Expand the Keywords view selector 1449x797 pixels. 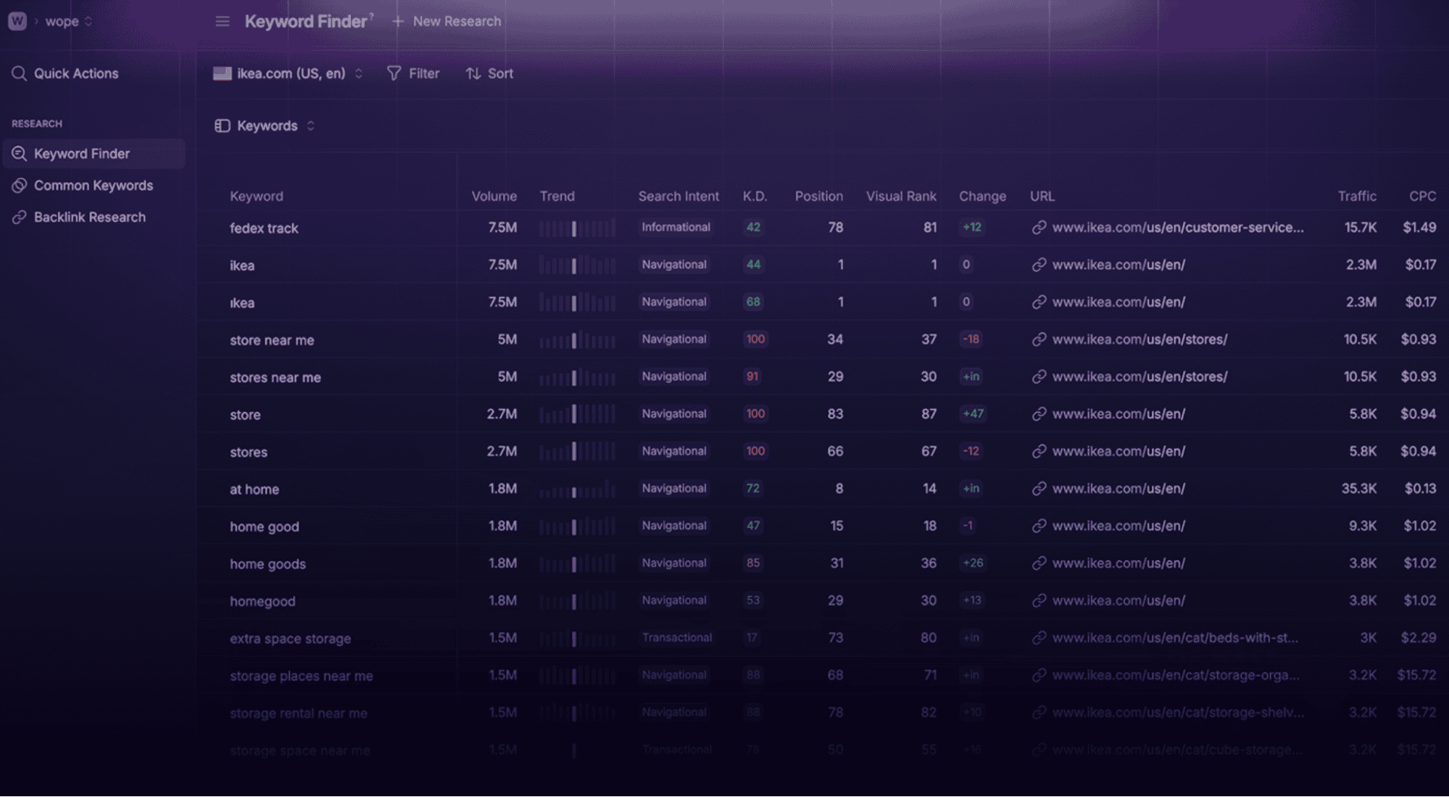coord(310,125)
